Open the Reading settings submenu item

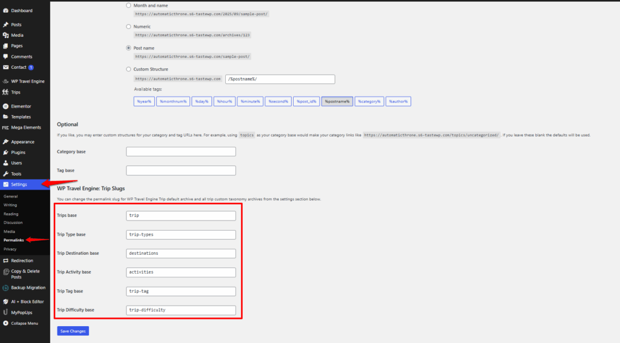point(11,214)
